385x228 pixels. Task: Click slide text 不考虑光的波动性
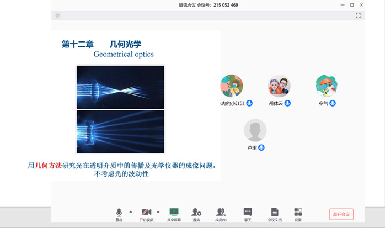coord(121,174)
